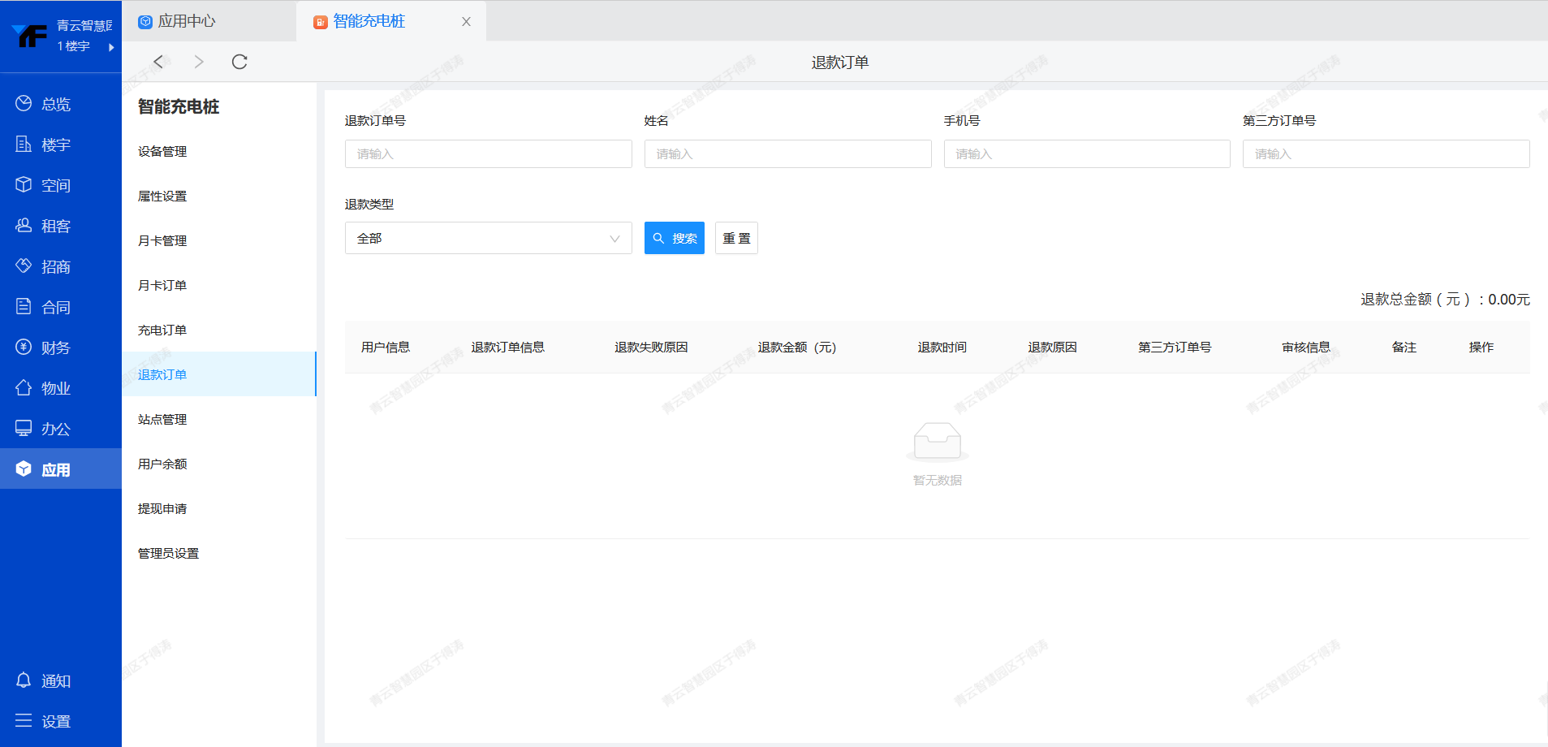
Task: Focus the 退款订单号 input field
Action: click(x=488, y=153)
